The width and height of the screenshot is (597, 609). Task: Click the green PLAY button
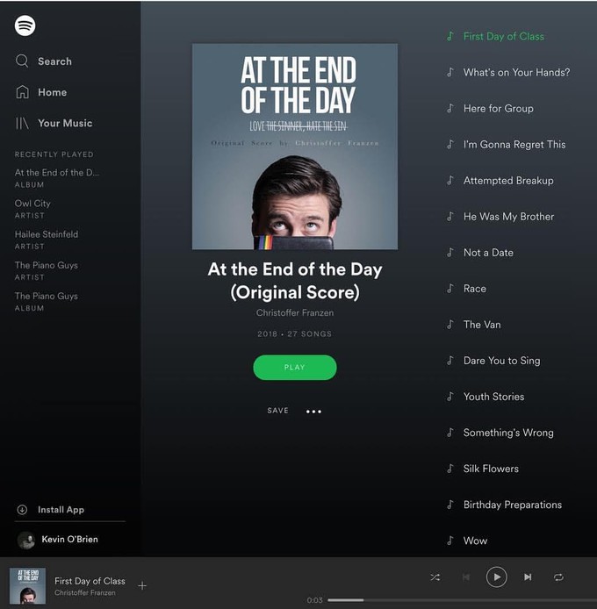tap(295, 368)
